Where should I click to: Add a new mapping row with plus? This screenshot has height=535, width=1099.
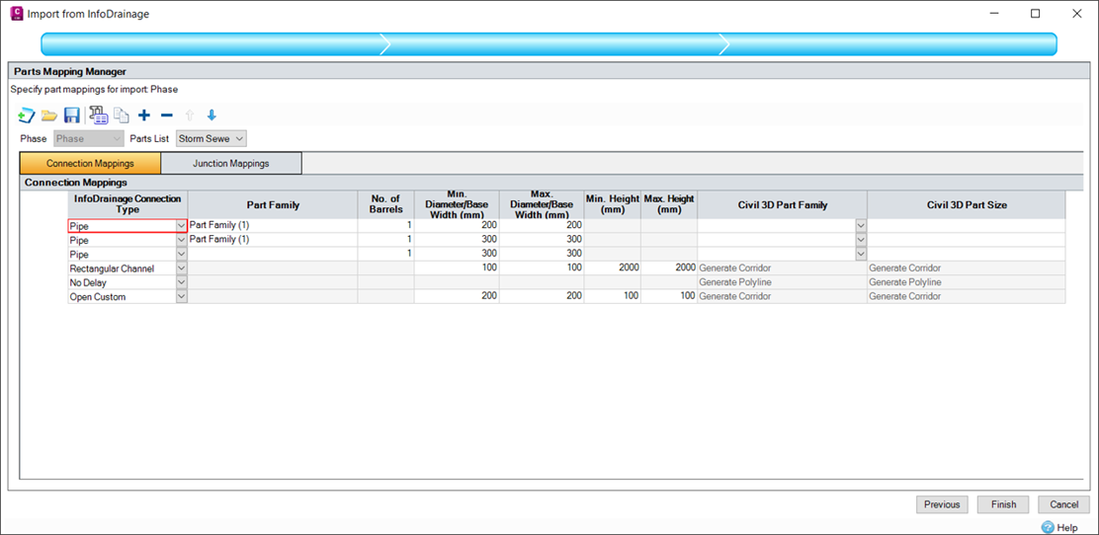[x=144, y=115]
